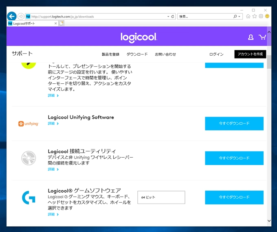The image size is (277, 232).
Task: Open browser Tools gear icon
Action: tap(261, 16)
